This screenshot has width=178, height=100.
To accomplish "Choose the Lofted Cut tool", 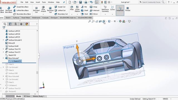I will coord(60,11).
